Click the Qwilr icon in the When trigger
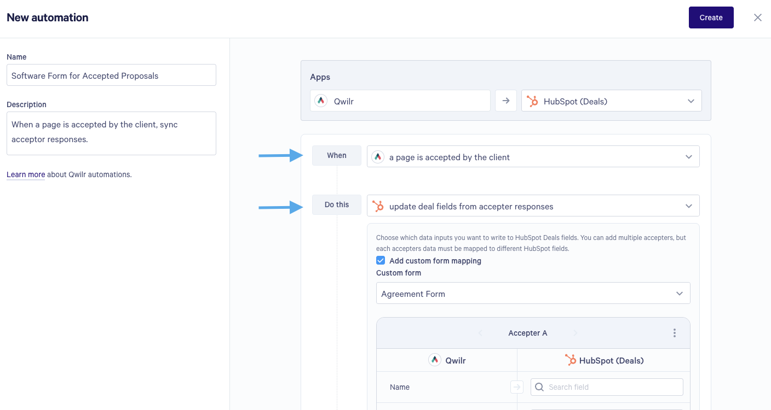 (x=378, y=157)
